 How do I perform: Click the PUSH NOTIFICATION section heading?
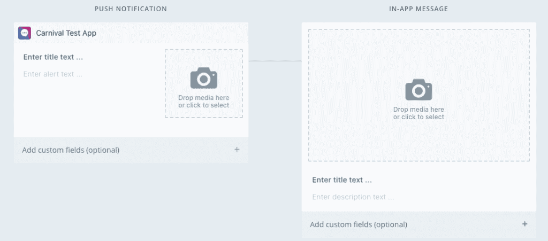point(131,9)
